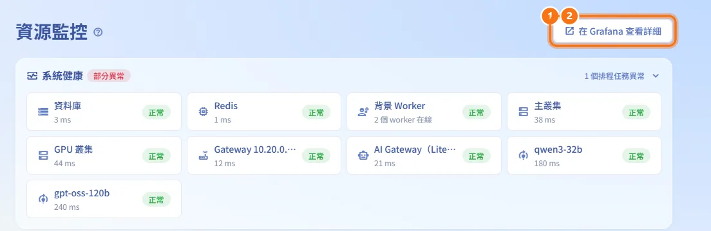Select the 背景 Worker card title

399,106
